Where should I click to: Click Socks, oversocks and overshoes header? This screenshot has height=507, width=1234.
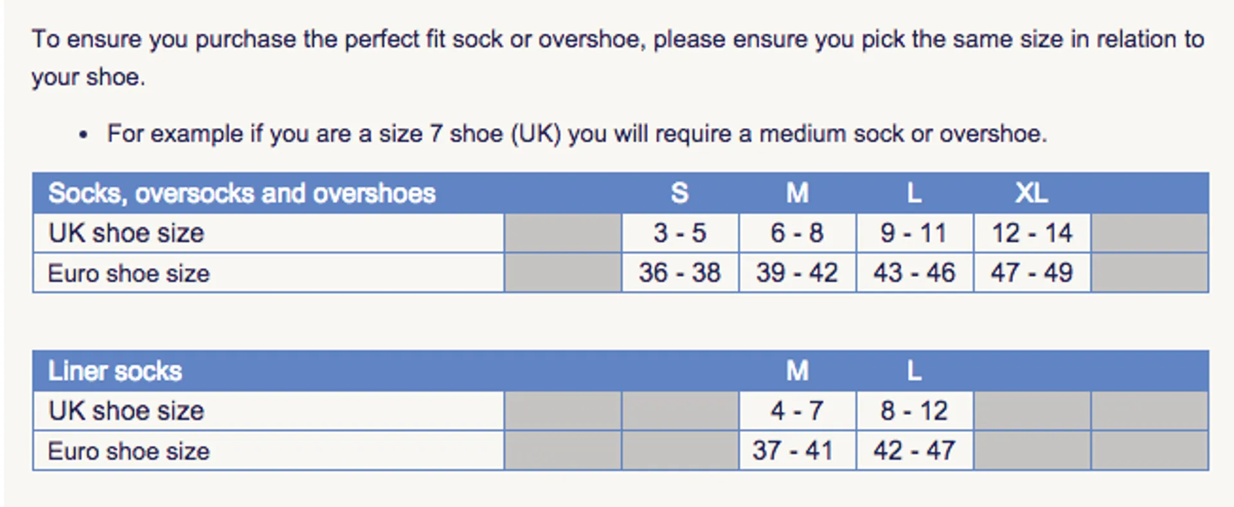(242, 193)
